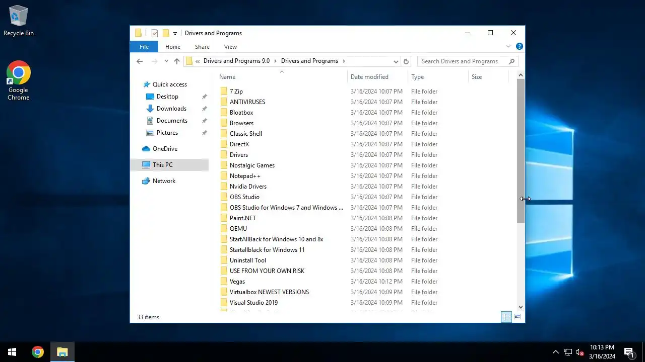Click the scrollbar down arrow
Viewport: 645px width, 362px height.
521,307
